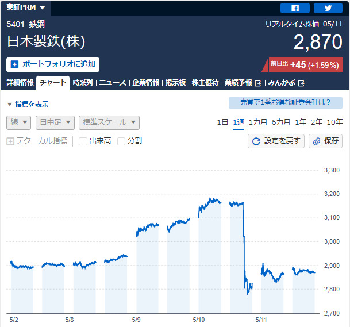350x327 pixels.
Task: Click the 3,000 price axis label
Action: point(332,241)
